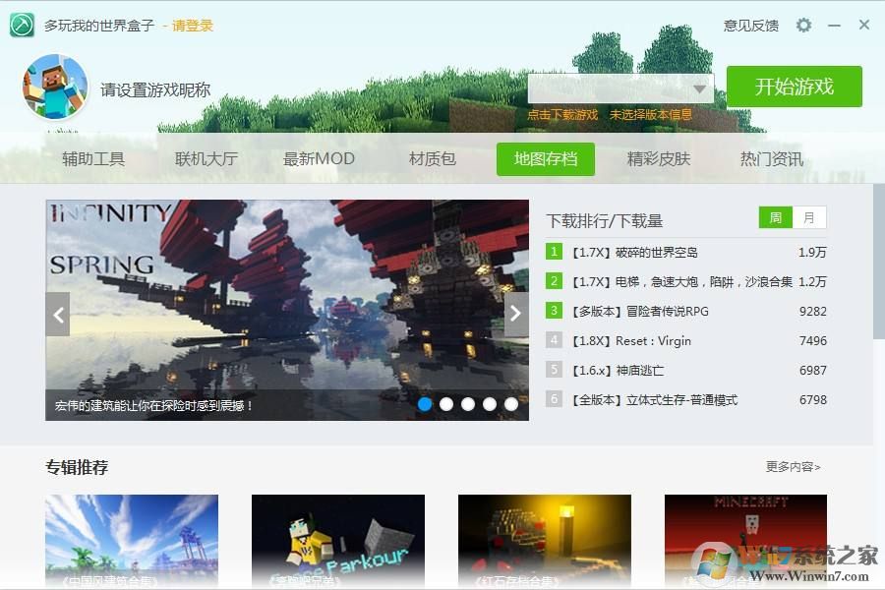This screenshot has height=590, width=885.
Task: Select the first carousel dot indicator
Action: tap(425, 403)
